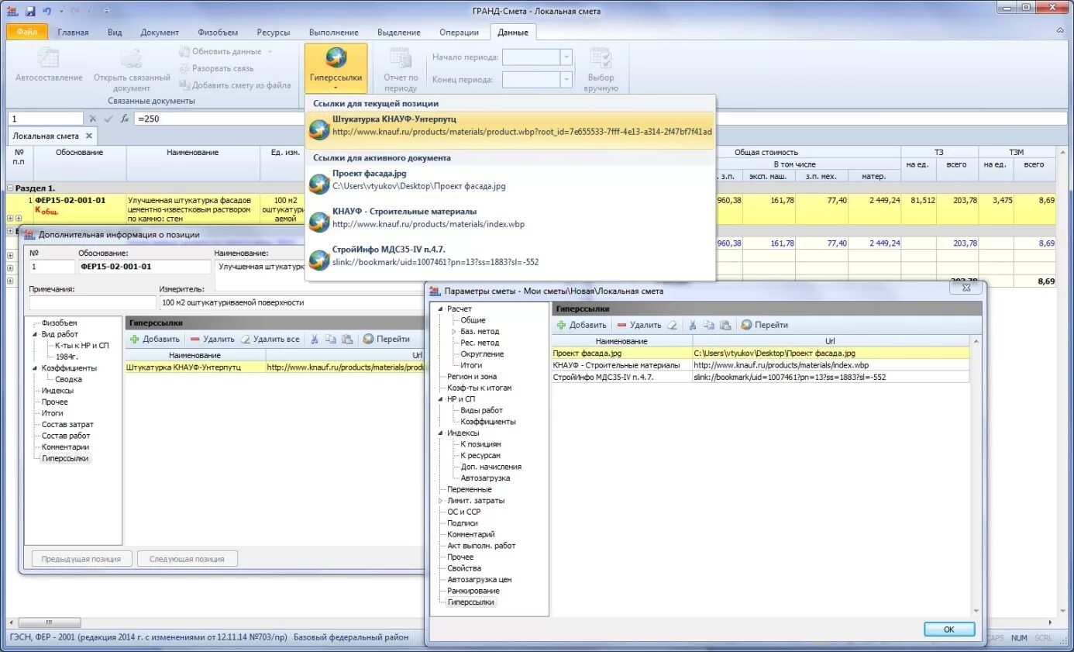Select Состав работ in position dialog tree

(x=66, y=436)
